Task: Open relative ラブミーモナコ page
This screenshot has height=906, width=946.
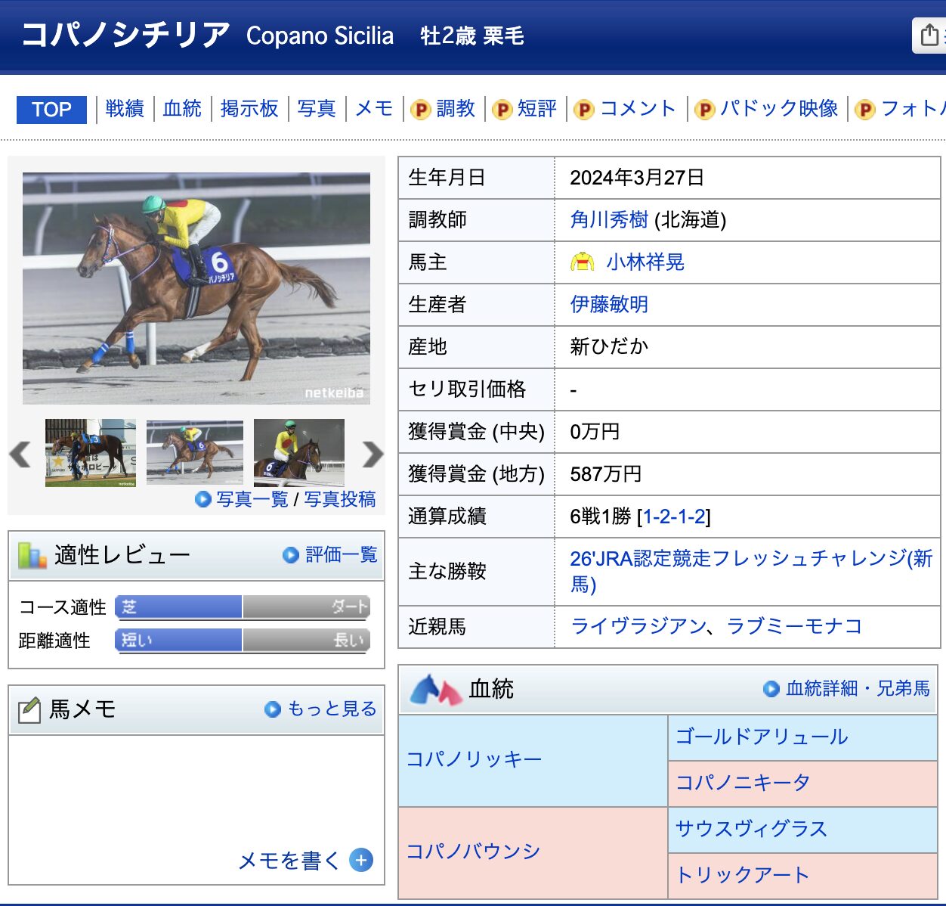Action: [794, 626]
